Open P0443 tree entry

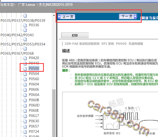(34, 63)
